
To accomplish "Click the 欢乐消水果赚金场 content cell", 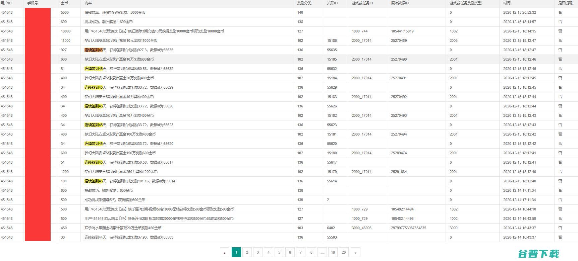I will coord(123,228).
